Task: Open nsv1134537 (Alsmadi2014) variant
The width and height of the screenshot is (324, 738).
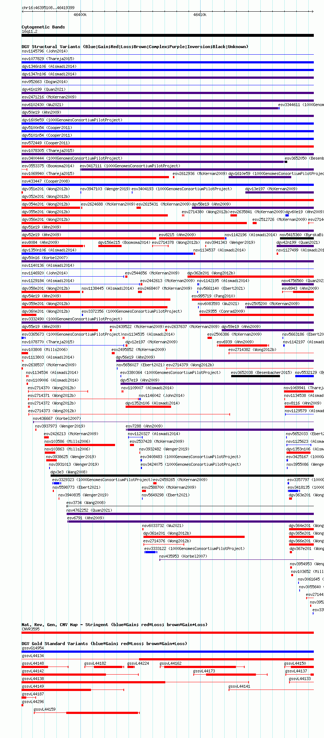Action: (220, 250)
